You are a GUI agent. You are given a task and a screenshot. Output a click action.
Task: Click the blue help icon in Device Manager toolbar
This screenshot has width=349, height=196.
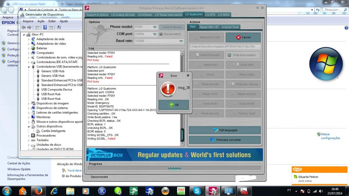45,27
